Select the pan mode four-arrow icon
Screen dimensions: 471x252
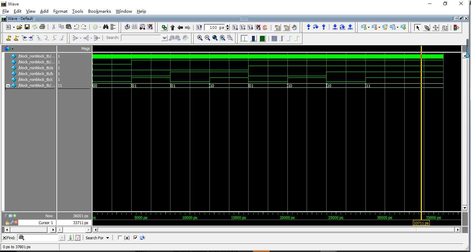tap(436, 28)
